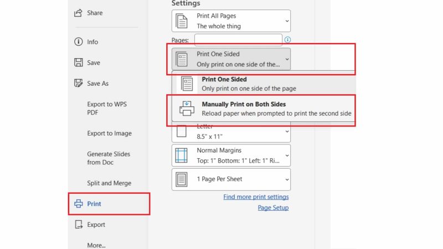Select Generate Slides from Doc
443x249 pixels.
(109, 158)
